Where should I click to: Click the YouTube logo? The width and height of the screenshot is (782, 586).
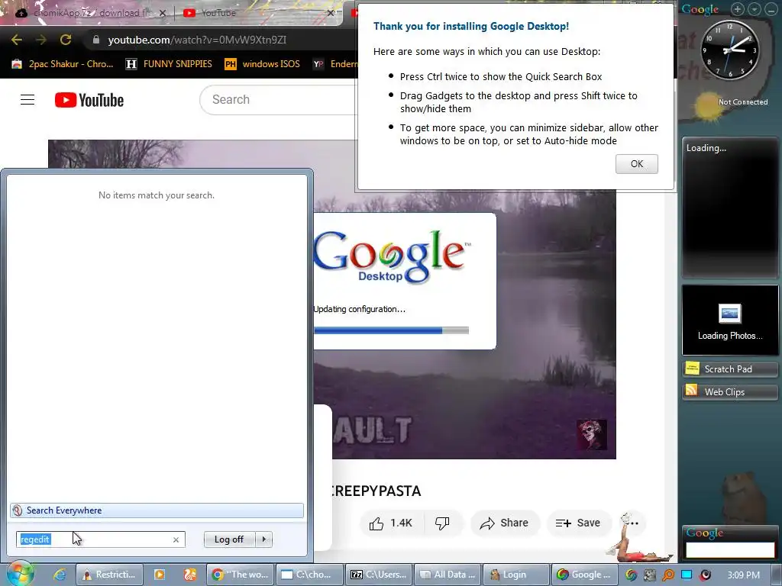pyautogui.click(x=89, y=100)
